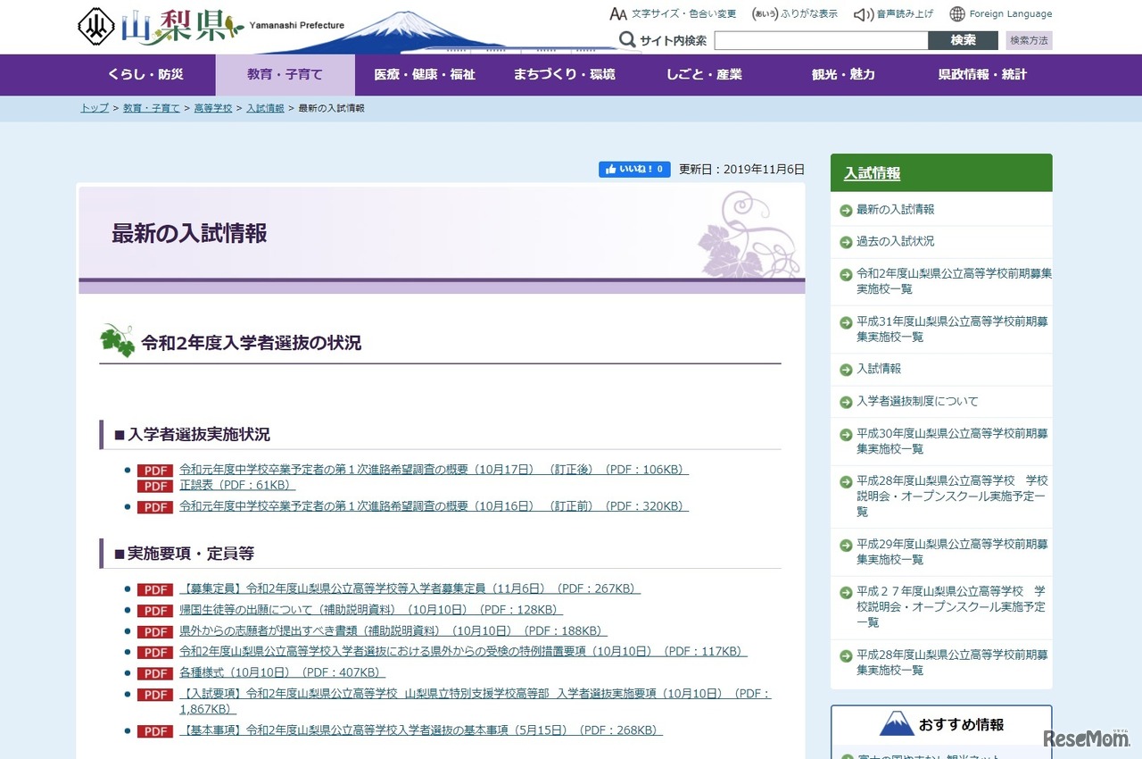Open the 観光・魅力 navigation menu
The height and width of the screenshot is (759, 1142).
[843, 75]
